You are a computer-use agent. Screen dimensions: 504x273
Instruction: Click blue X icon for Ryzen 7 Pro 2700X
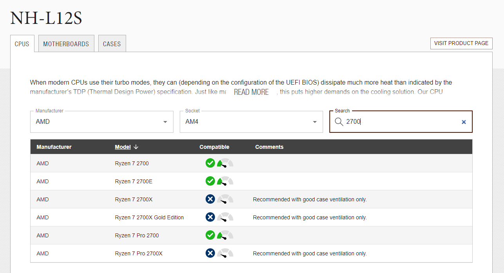210,253
